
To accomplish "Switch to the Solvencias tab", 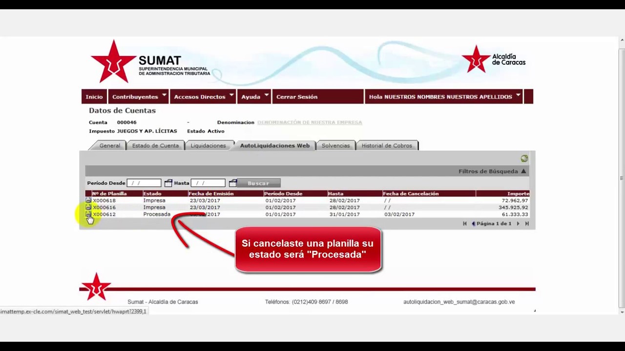I will (x=335, y=146).
